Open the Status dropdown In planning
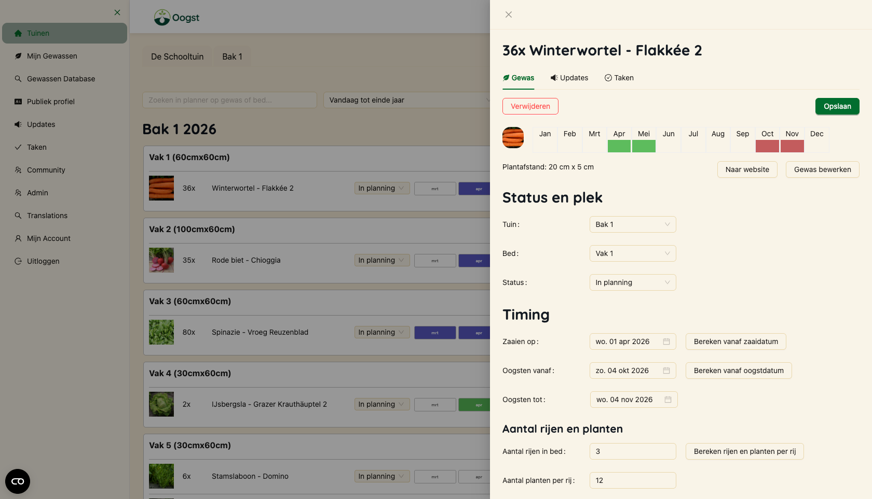 pos(633,282)
